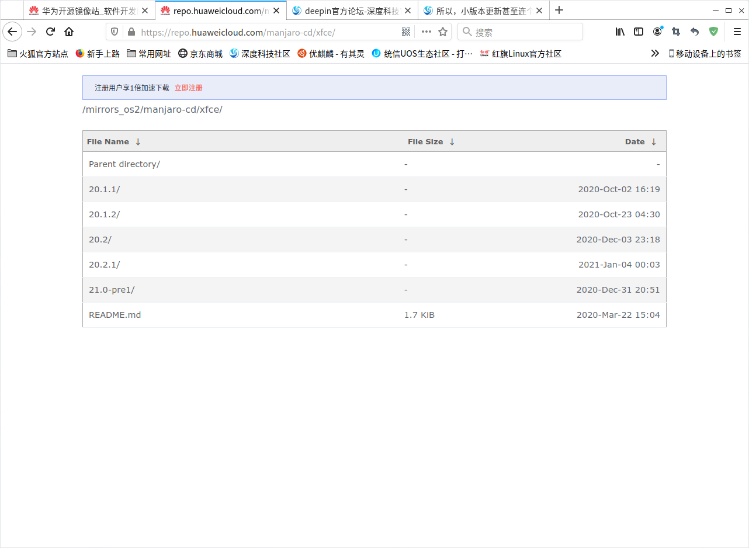749x548 pixels.
Task: Close the 所以，小版本更新 tab
Action: coord(539,11)
